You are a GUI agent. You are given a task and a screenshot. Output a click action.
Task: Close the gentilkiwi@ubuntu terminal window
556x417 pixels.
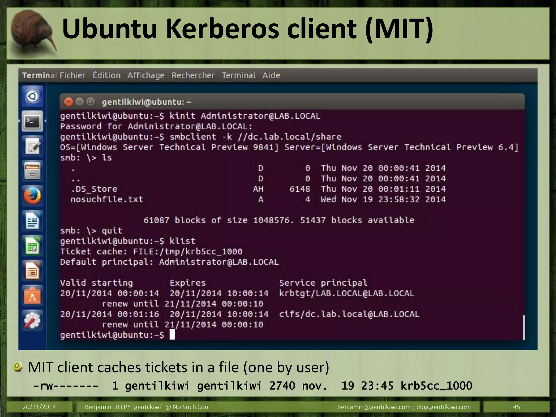click(68, 102)
